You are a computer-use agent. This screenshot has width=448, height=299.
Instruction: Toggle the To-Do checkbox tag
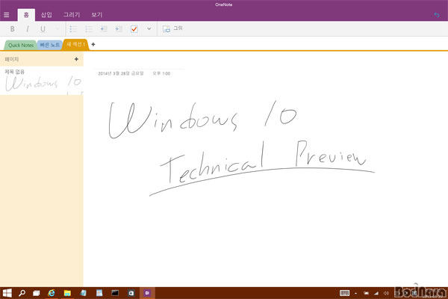[x=134, y=29]
